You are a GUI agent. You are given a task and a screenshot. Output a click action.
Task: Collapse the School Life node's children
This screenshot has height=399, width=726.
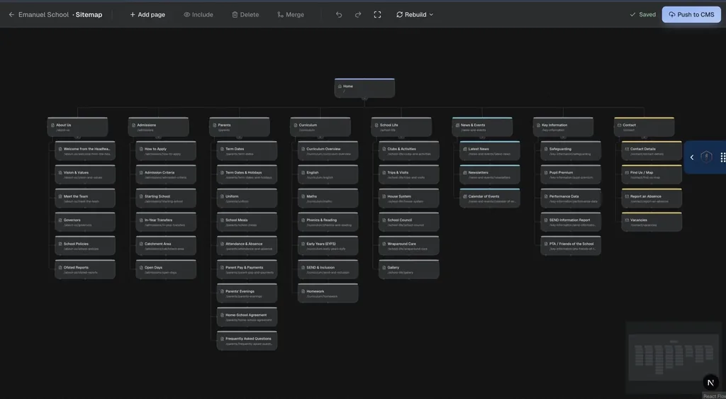tap(401, 137)
